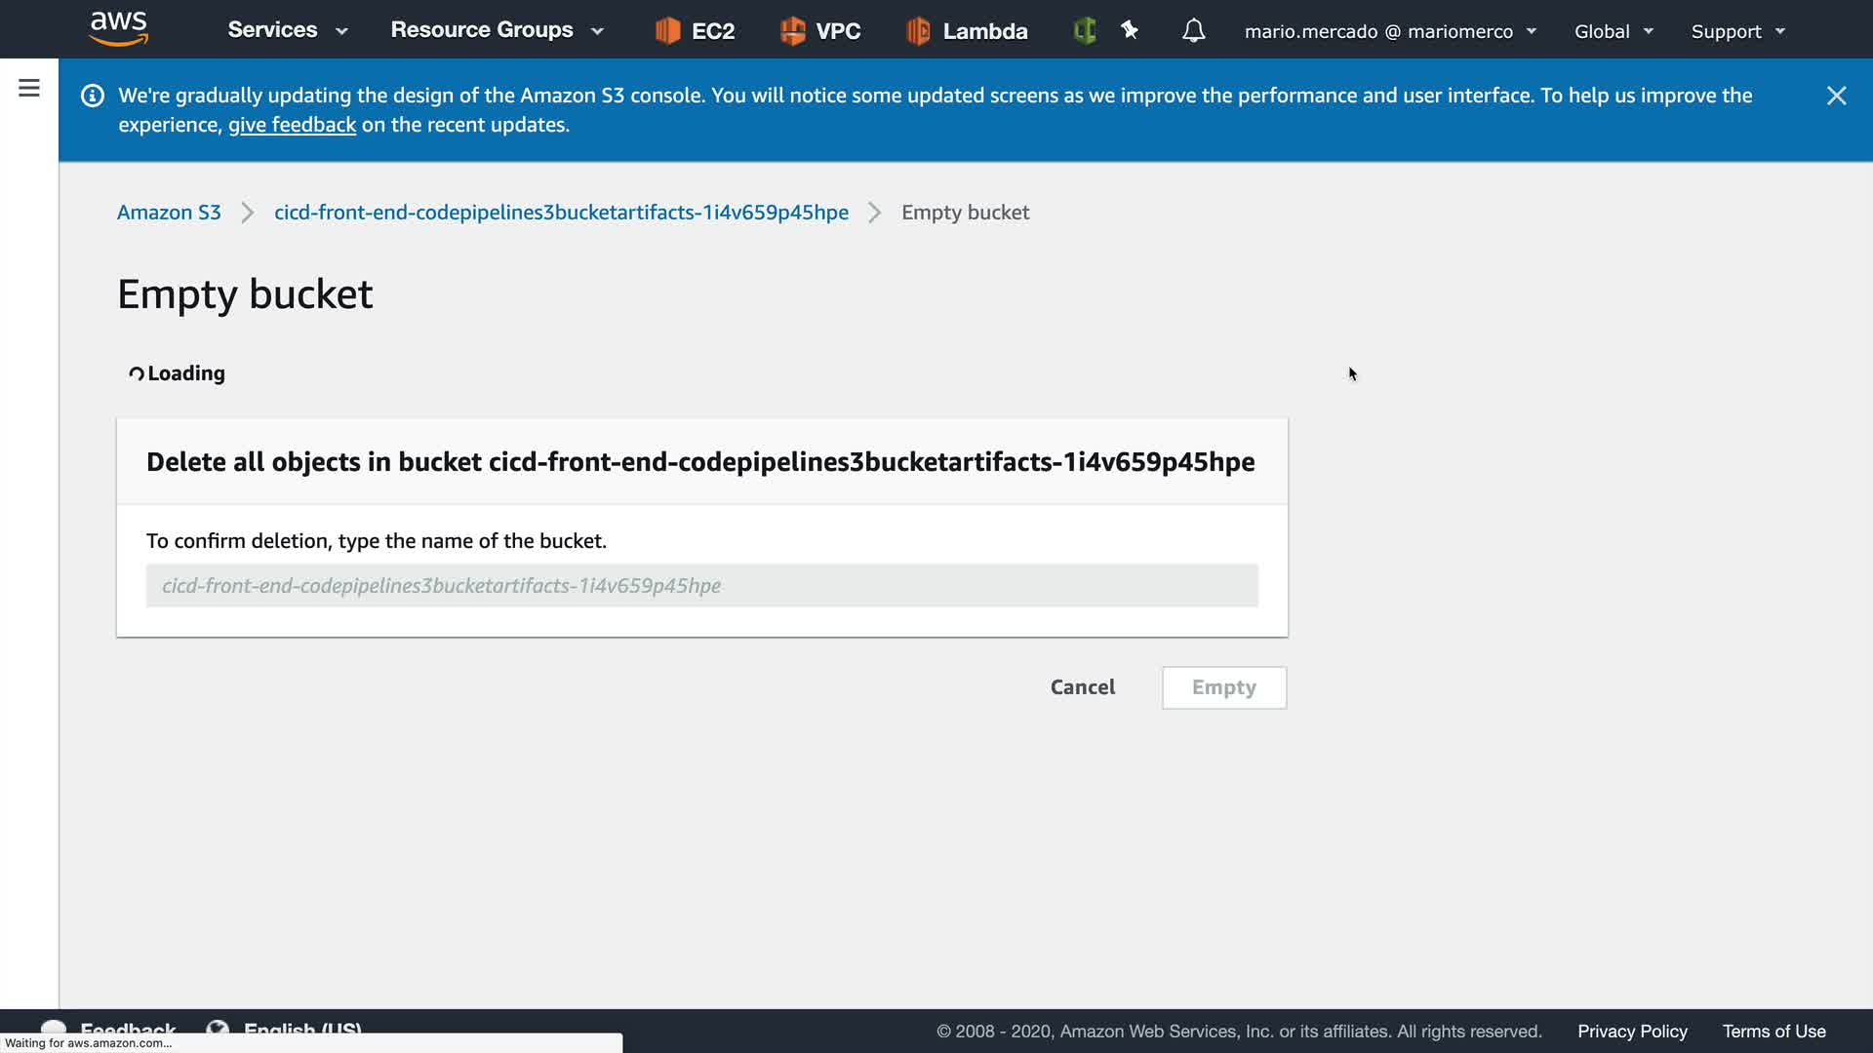
Task: Click the bucket name confirmation input field
Action: pos(701,586)
